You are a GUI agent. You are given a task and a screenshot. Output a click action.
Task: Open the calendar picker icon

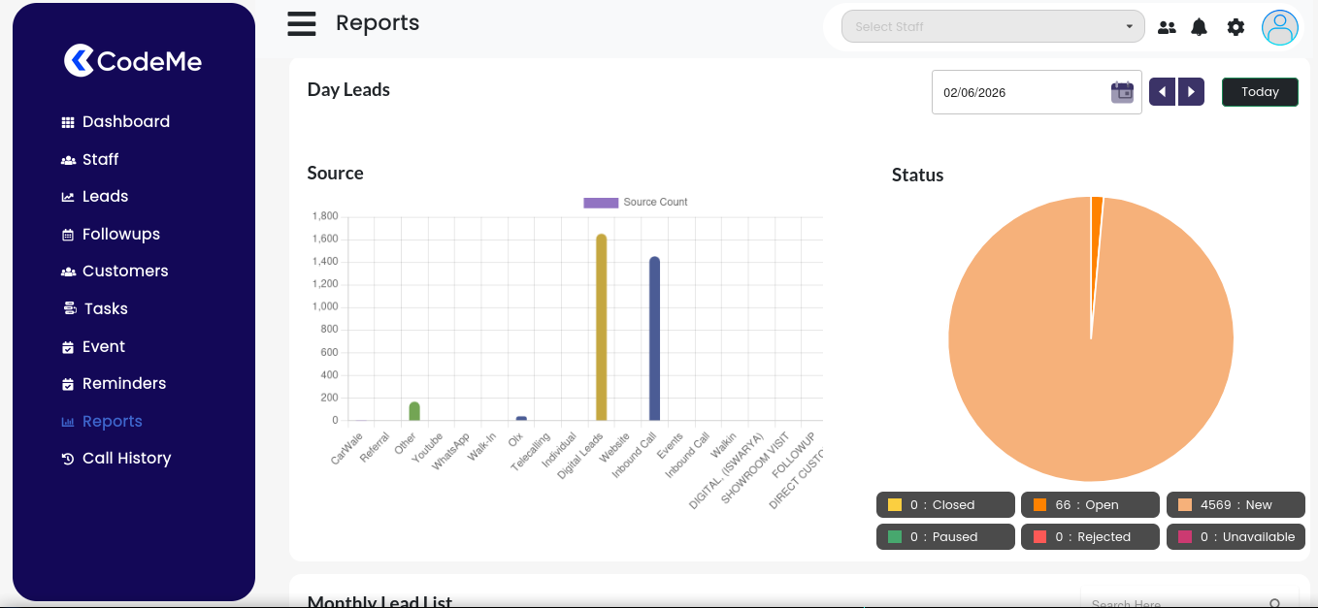(x=1122, y=92)
